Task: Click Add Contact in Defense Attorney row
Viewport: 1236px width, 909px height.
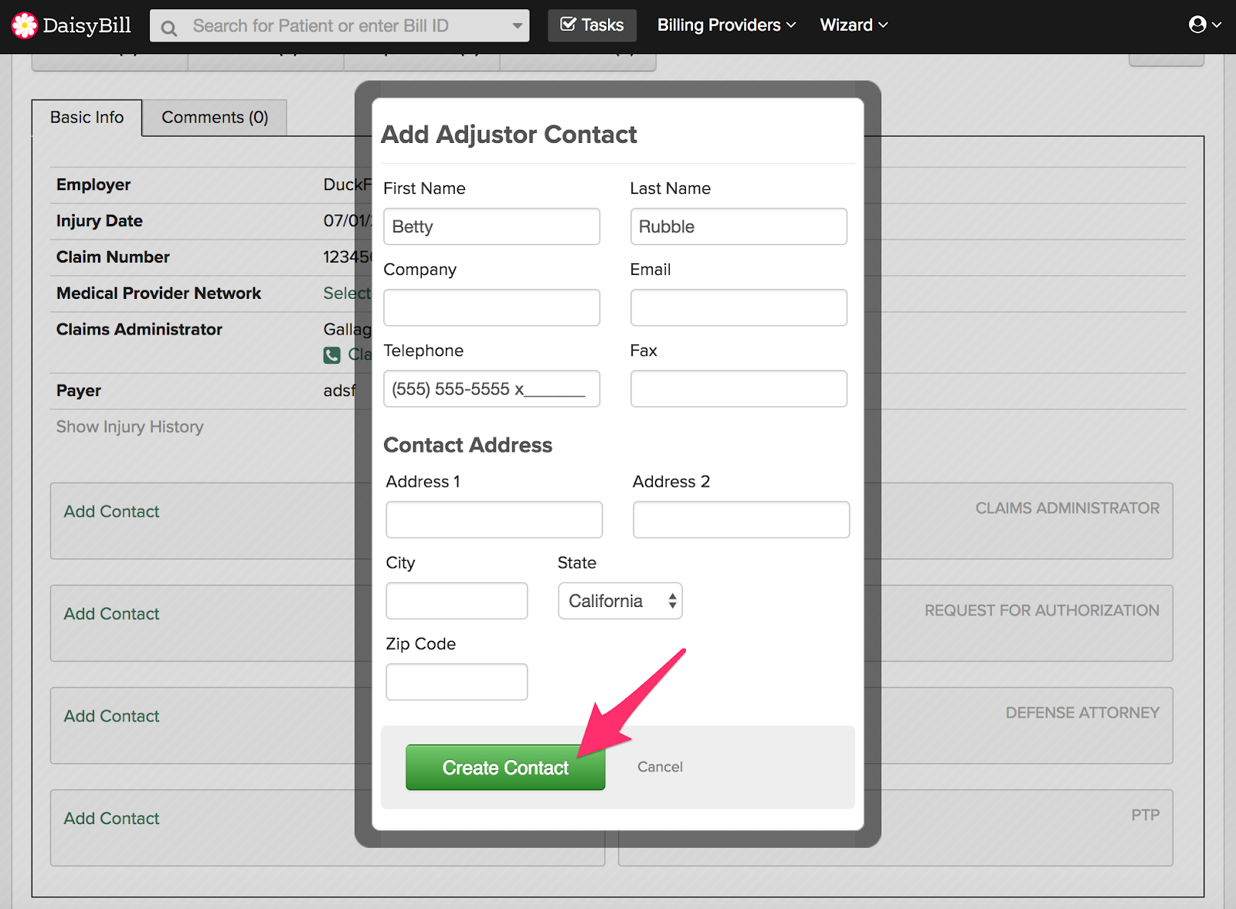Action: tap(111, 717)
